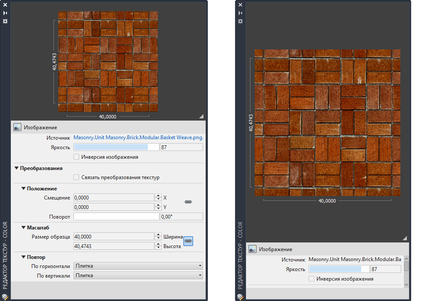Screen dimensions: 426x301
Task: Open properties menu of right palette
Action: pos(240,21)
